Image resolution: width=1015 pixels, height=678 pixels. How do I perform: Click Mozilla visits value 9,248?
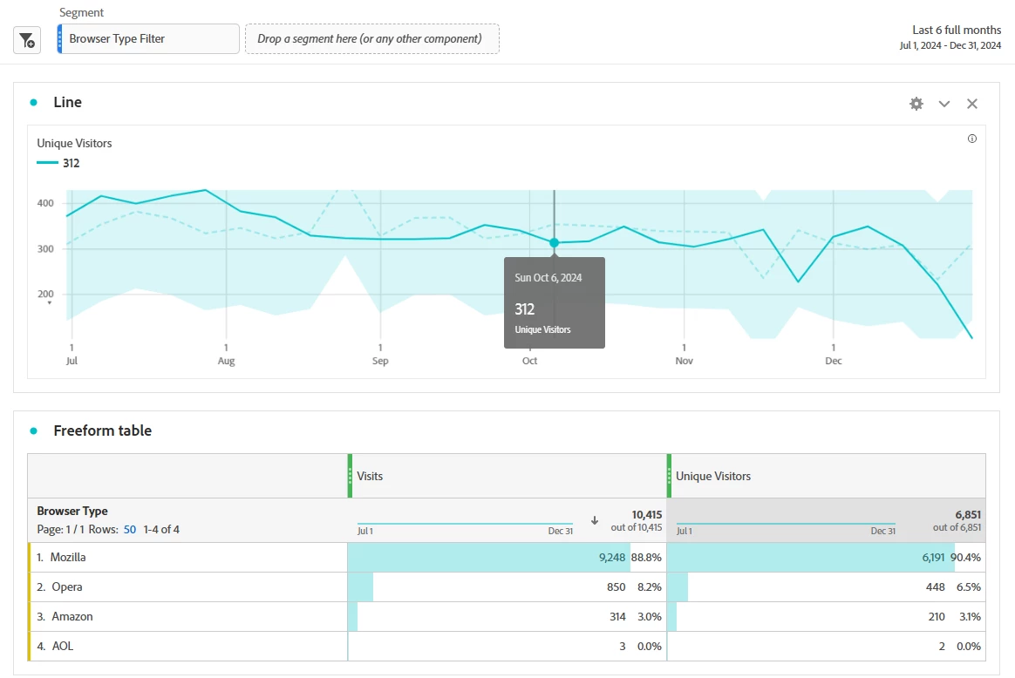[x=612, y=557]
